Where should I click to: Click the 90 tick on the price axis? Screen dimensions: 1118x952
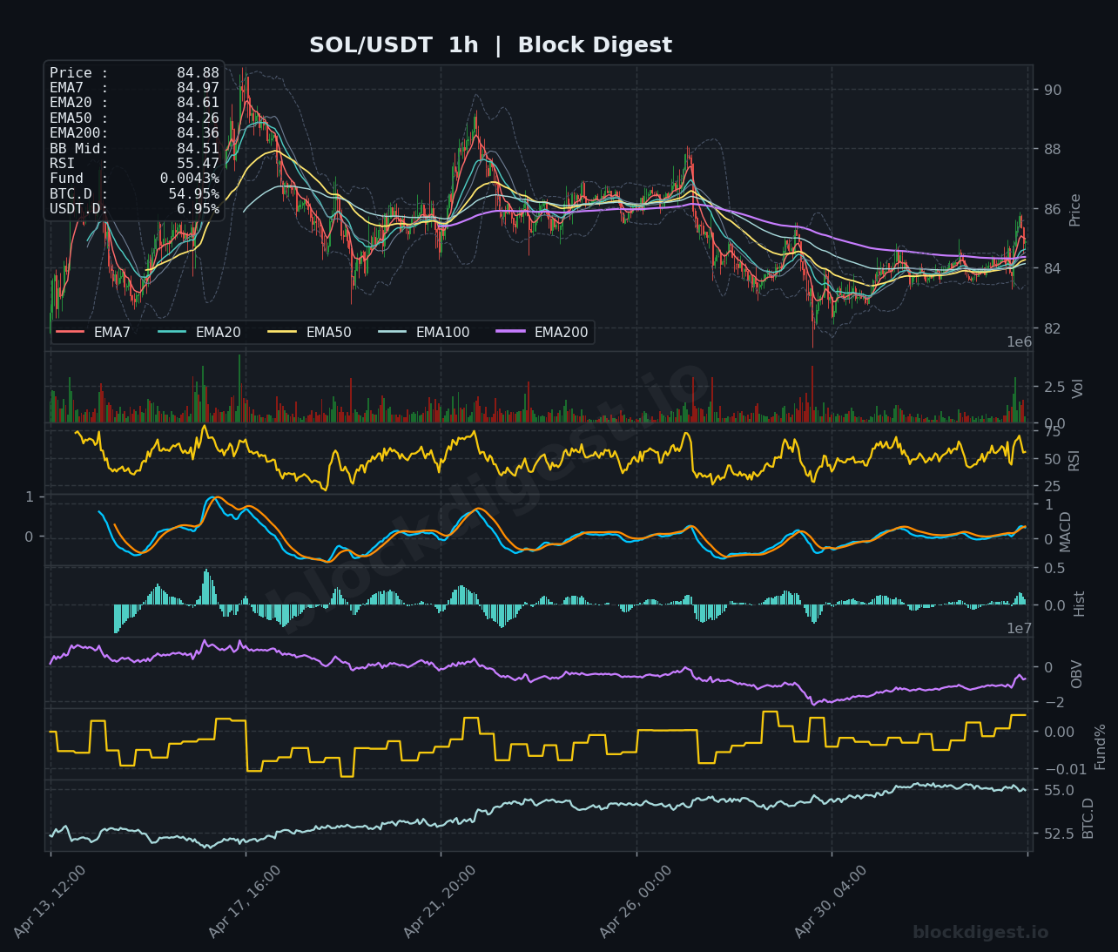click(1053, 90)
